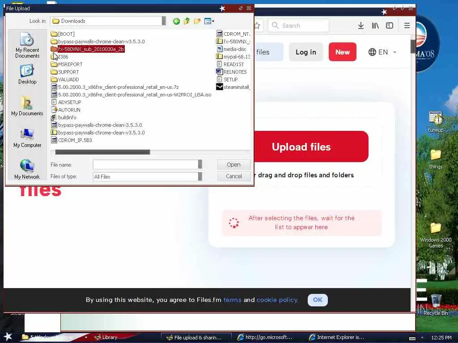Open the Recycle Bin desktop icon
458x343 pixels.
(436, 305)
